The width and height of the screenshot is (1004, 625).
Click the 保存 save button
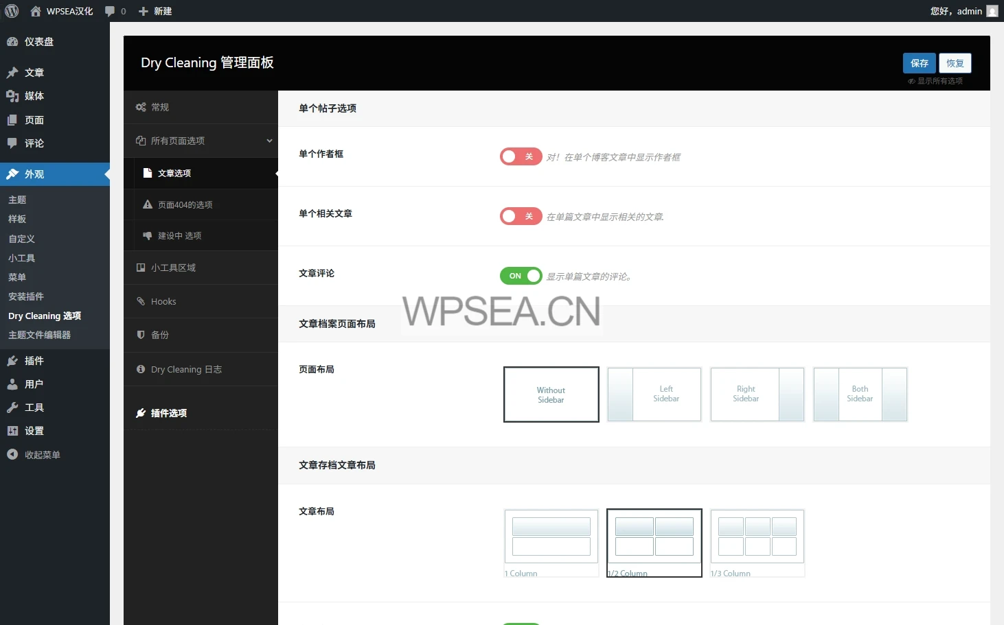tap(919, 63)
